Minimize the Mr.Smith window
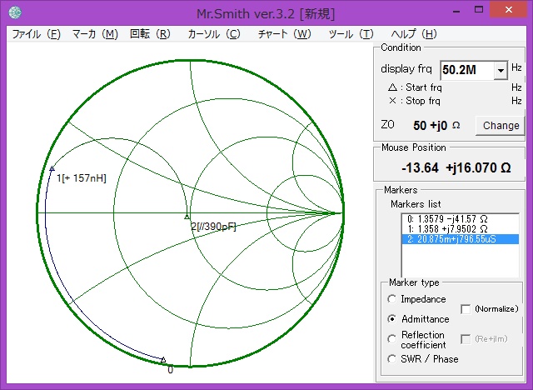Viewport: 533px width, 390px height. click(456, 10)
